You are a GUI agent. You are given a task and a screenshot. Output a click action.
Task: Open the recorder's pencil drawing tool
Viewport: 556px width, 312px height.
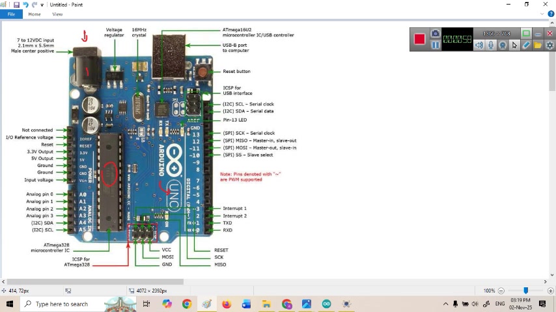526,45
